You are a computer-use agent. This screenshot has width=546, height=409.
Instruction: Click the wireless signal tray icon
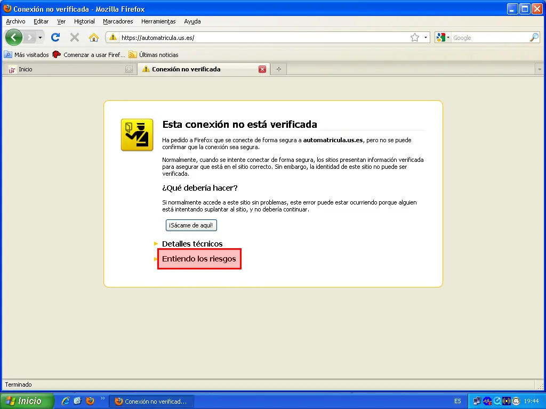point(507,402)
